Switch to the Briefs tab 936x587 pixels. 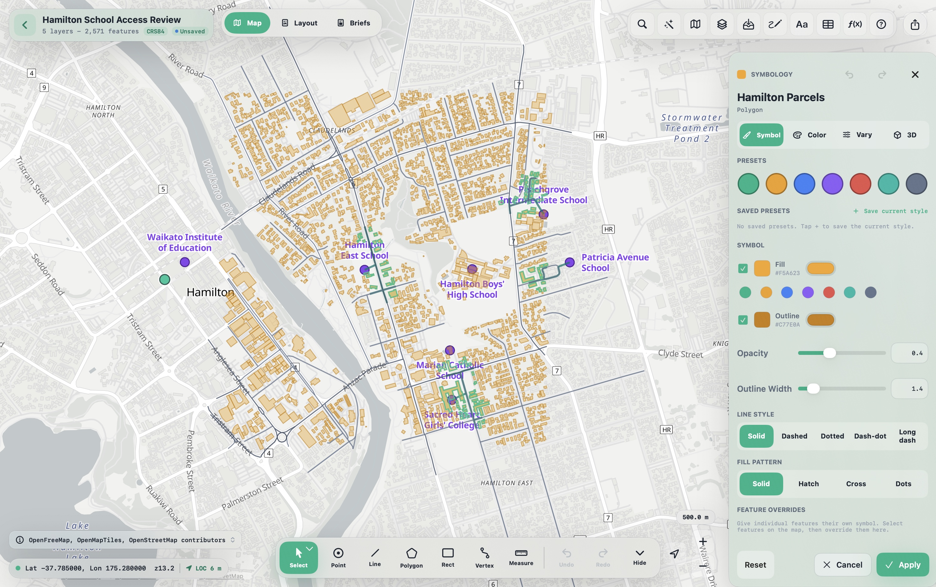point(354,23)
